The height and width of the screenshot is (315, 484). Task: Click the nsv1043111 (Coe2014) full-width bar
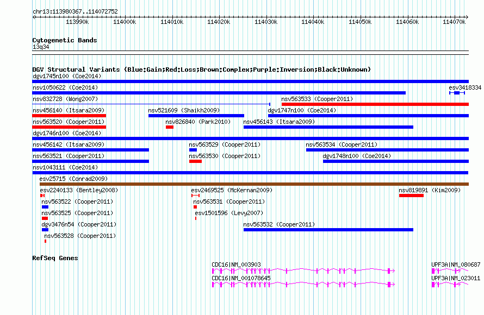click(250, 173)
